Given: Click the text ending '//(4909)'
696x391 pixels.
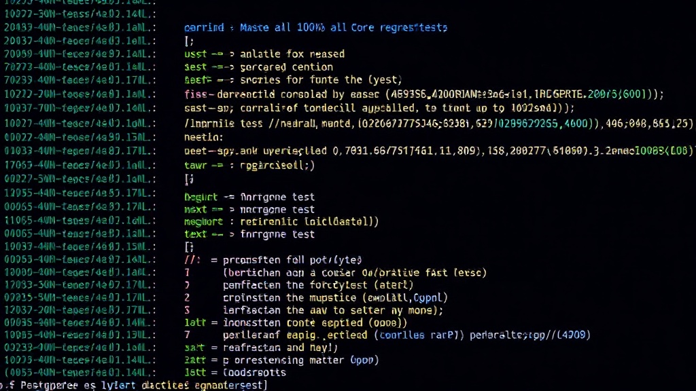Looking at the screenshot, I should point(530,335).
